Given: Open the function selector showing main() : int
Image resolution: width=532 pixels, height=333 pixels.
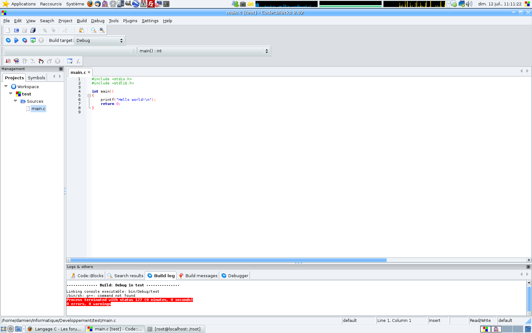Looking at the screenshot, I should point(267,51).
